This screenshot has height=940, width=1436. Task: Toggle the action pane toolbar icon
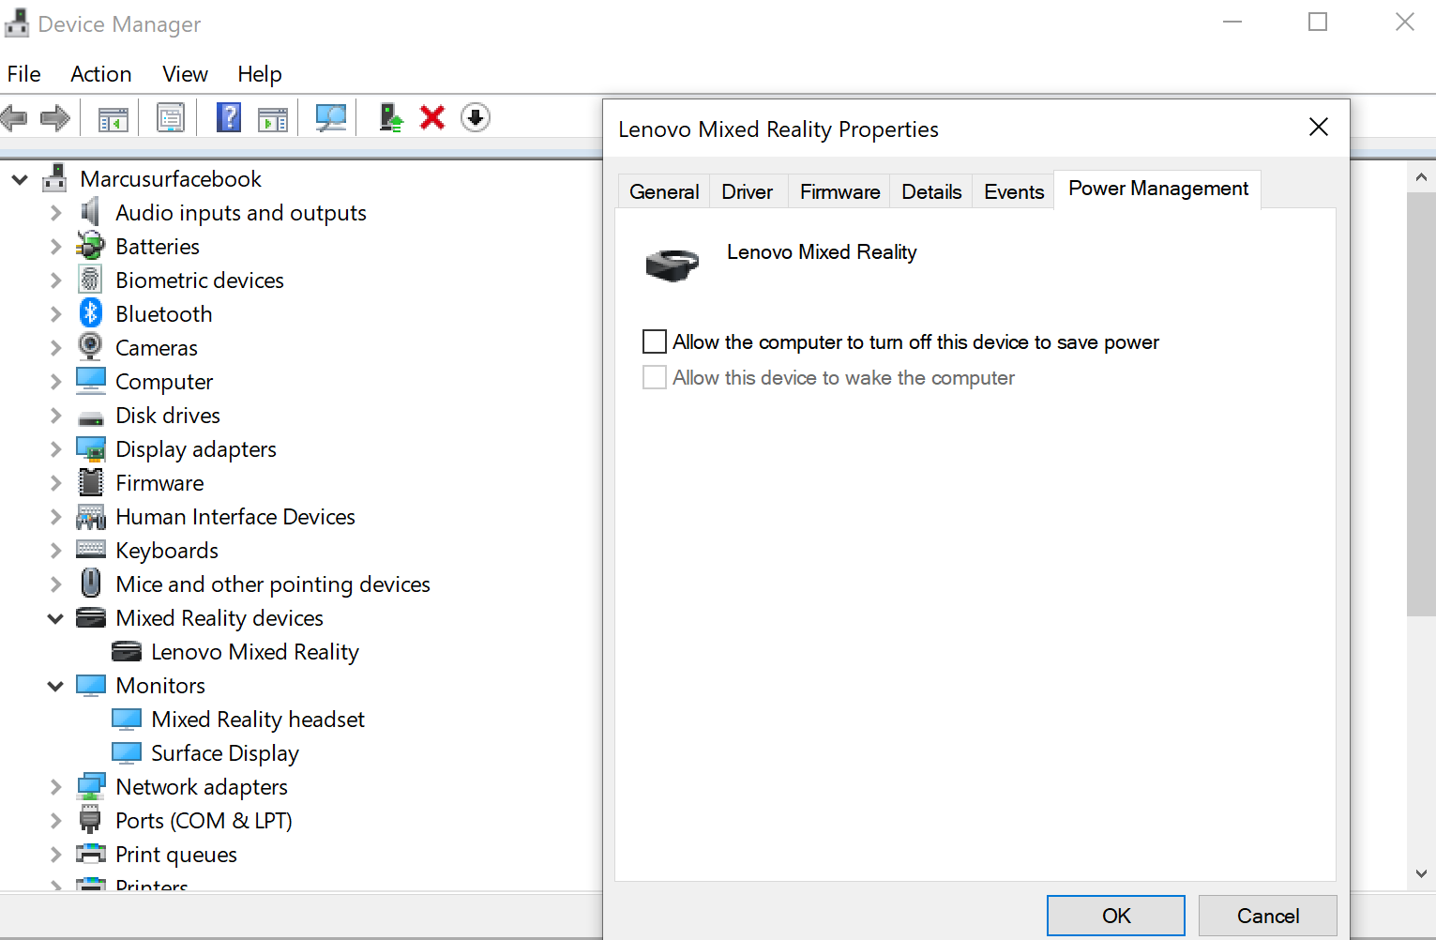273,118
